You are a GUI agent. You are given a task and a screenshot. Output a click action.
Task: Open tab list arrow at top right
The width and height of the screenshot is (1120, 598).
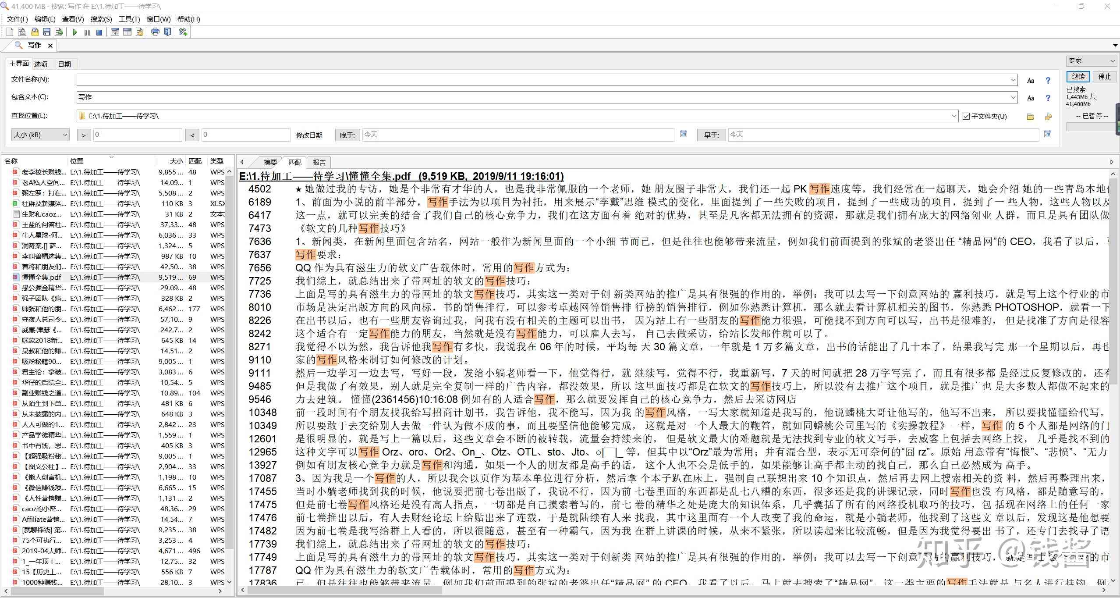pyautogui.click(x=1115, y=46)
